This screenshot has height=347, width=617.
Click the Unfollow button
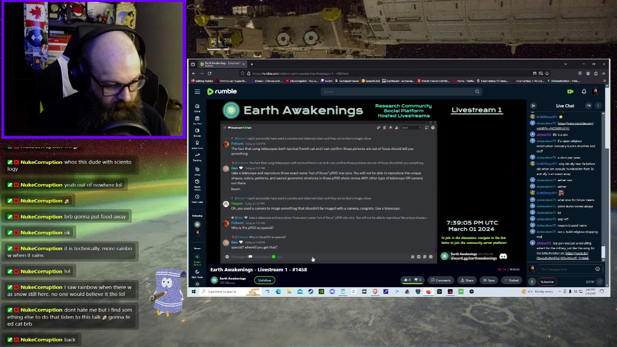[264, 280]
